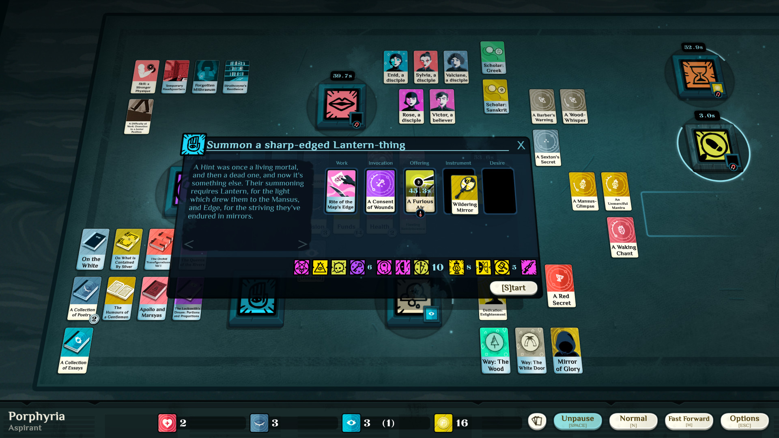
Task: Switch to the Invocation tab in ritual
Action: pos(381,163)
